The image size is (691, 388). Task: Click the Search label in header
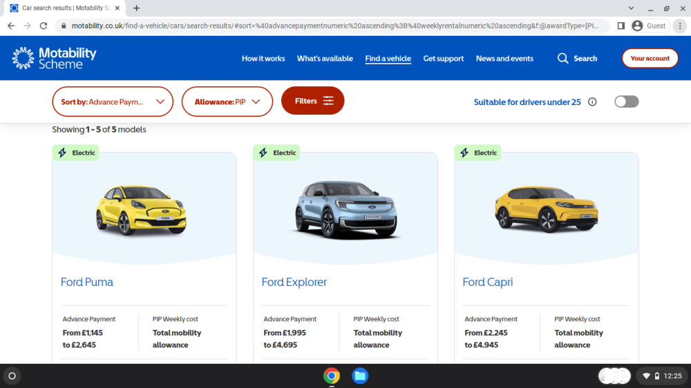coord(585,58)
